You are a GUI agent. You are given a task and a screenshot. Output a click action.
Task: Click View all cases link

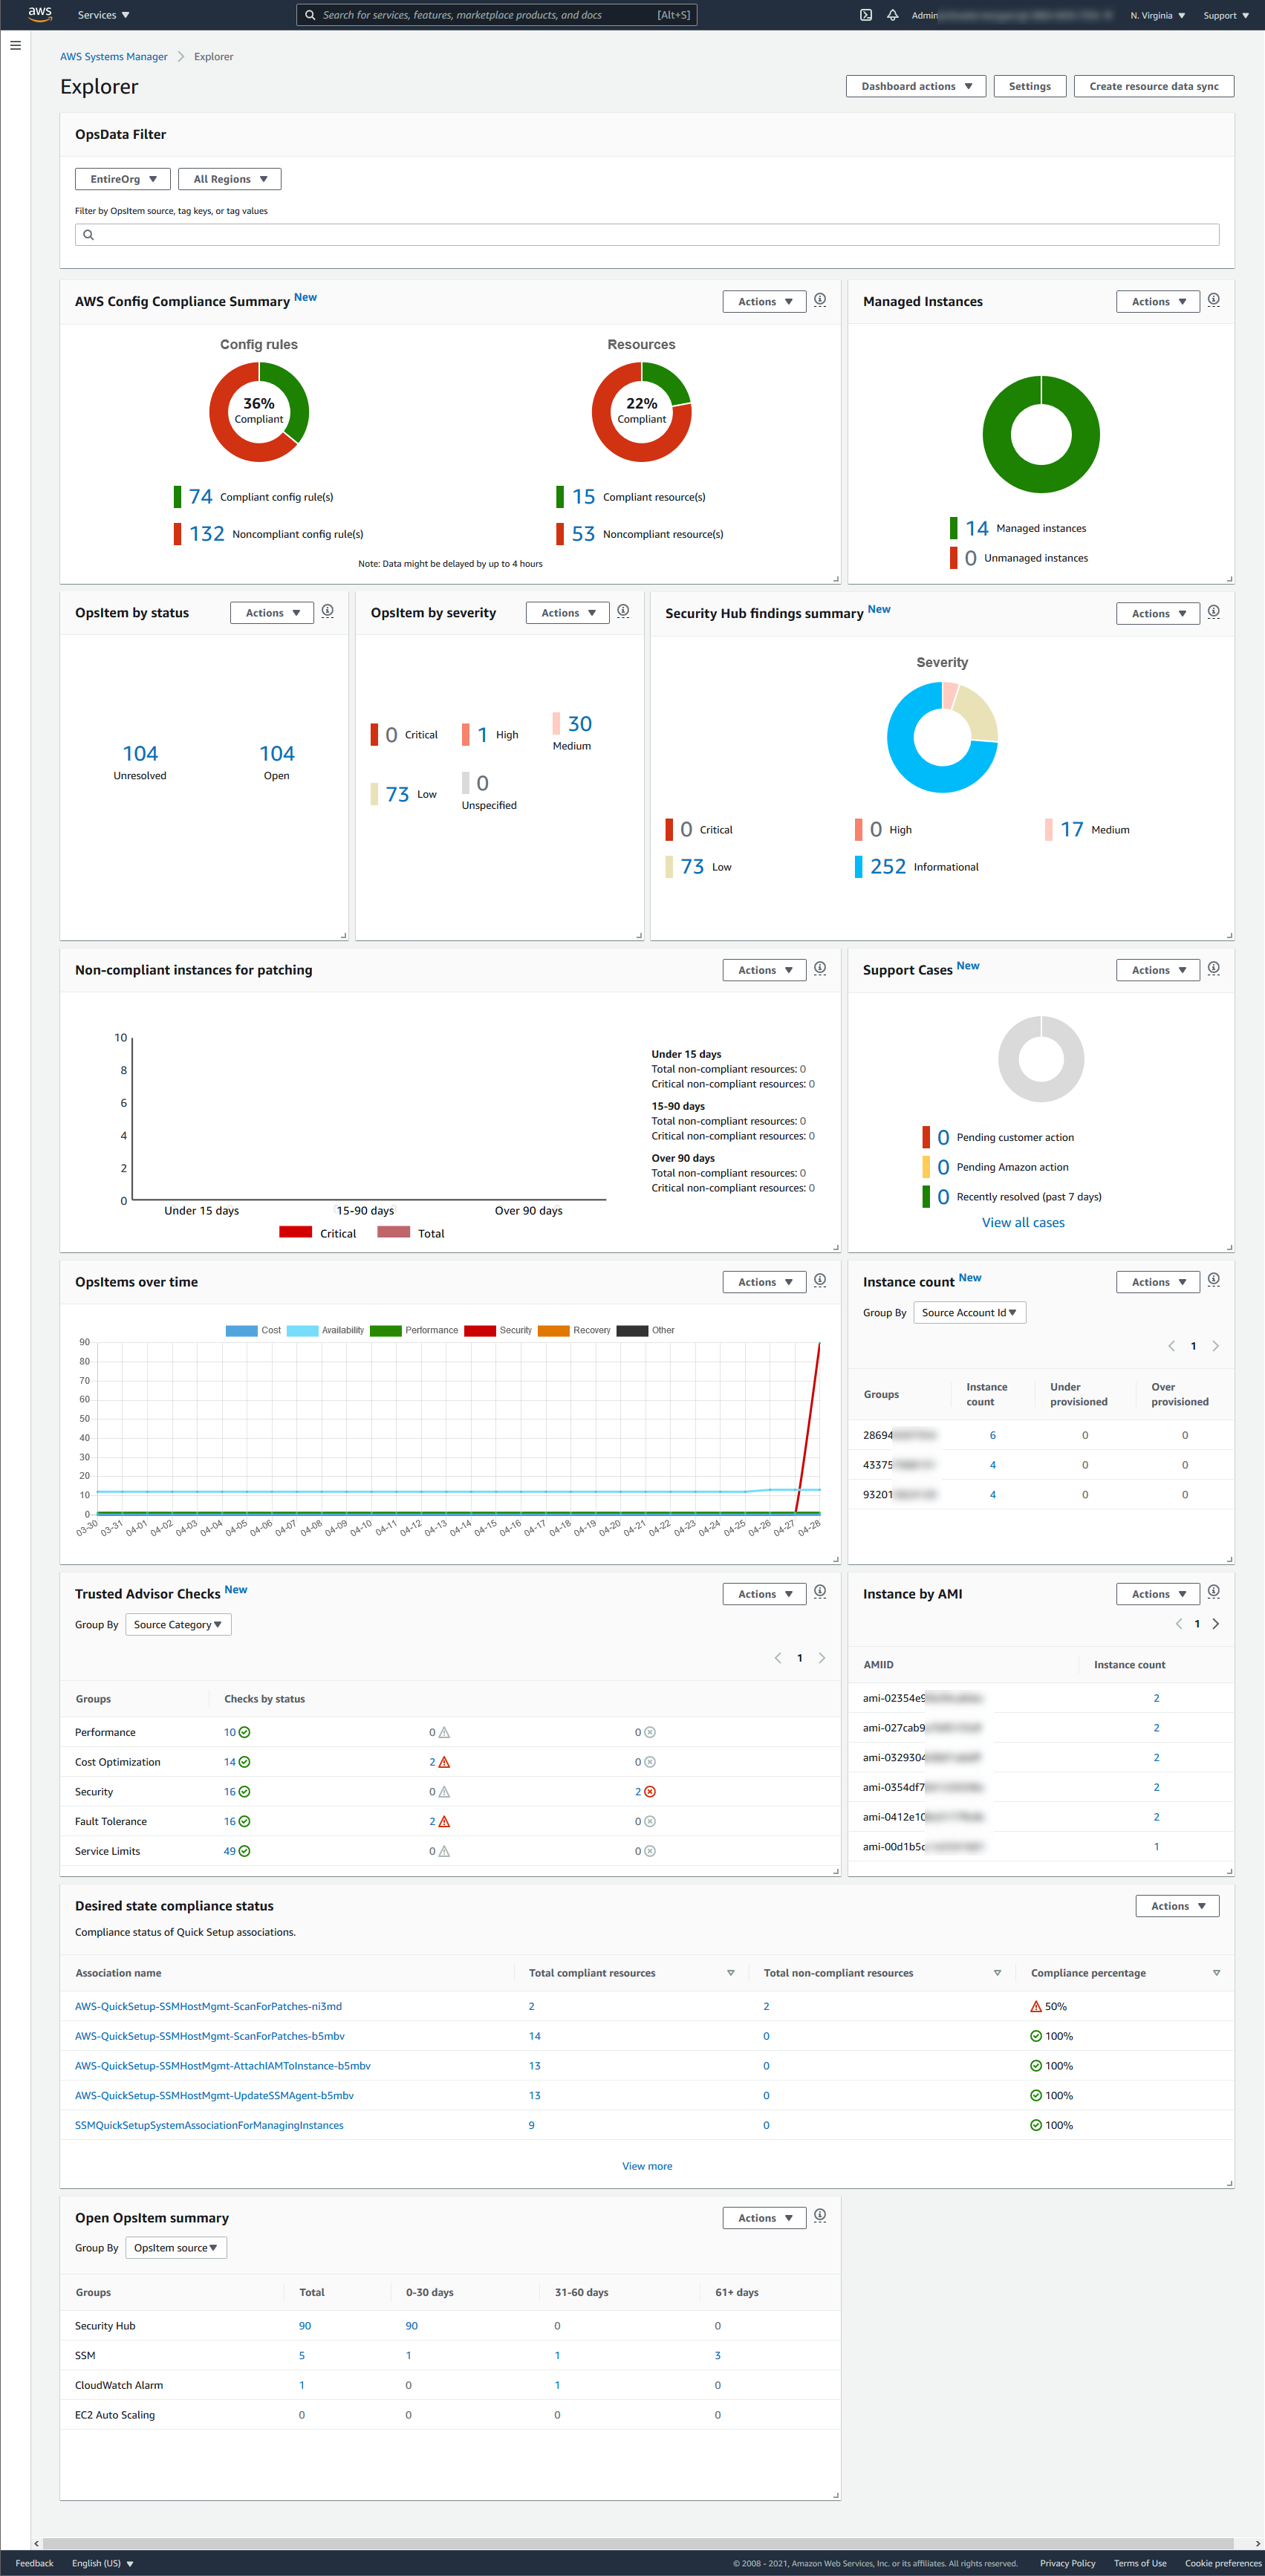pyautogui.click(x=1023, y=1222)
